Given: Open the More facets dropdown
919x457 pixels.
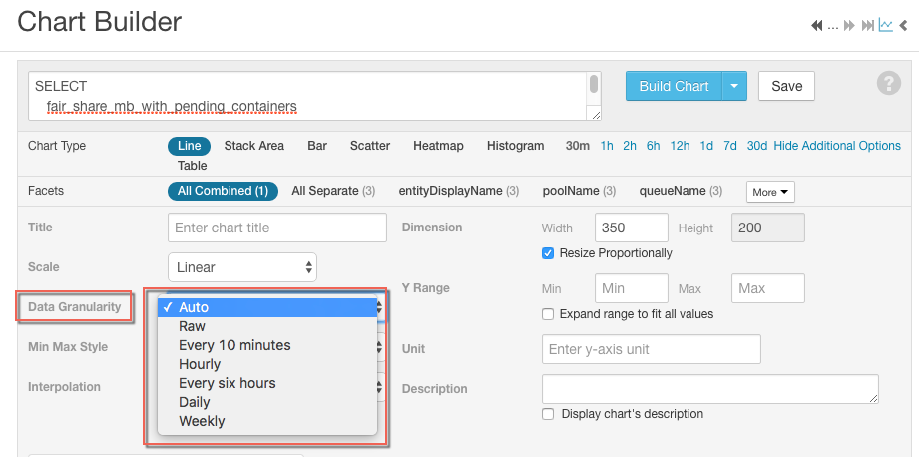Looking at the screenshot, I should 770,191.
